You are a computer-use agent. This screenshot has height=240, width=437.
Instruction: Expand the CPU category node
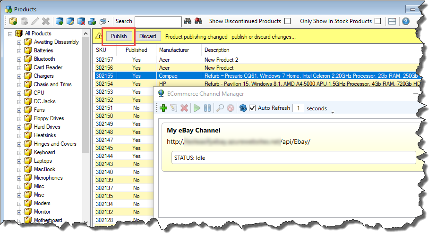(19, 93)
